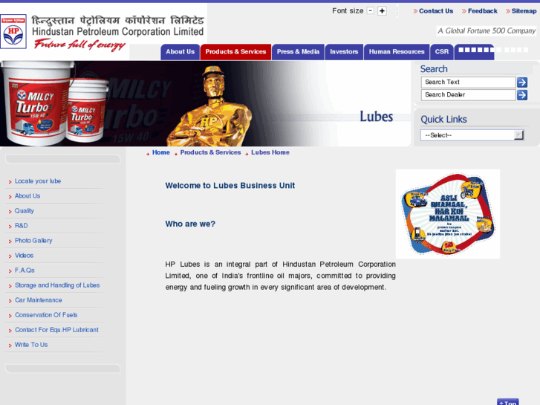Open the CSR navigation tab

point(442,52)
